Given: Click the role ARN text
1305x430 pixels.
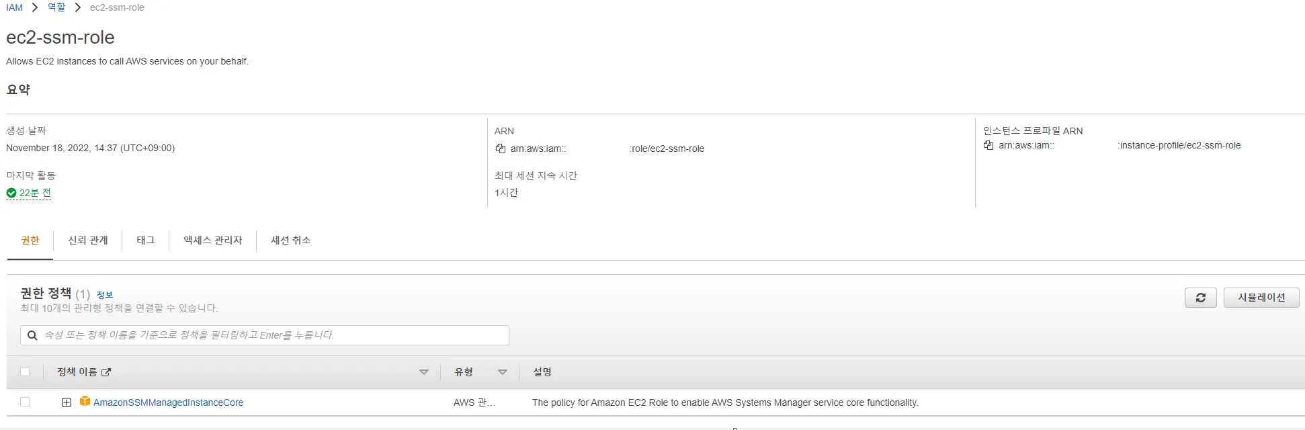Looking at the screenshot, I should point(607,148).
